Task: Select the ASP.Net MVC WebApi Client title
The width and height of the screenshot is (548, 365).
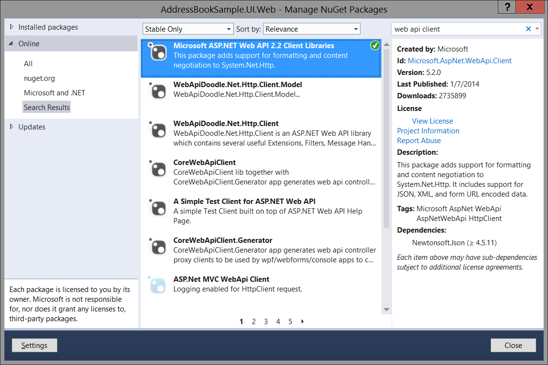Action: (221, 279)
